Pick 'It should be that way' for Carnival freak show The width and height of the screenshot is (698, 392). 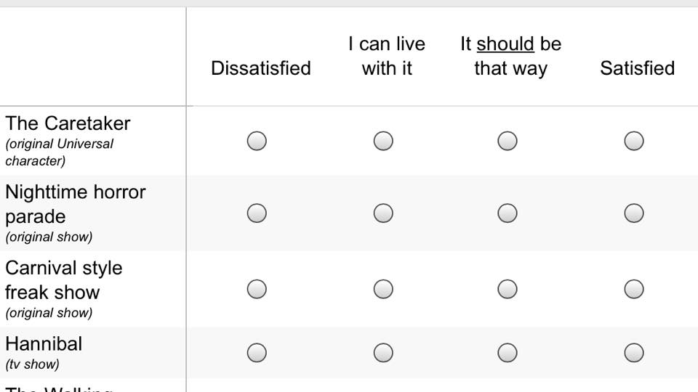coord(508,289)
